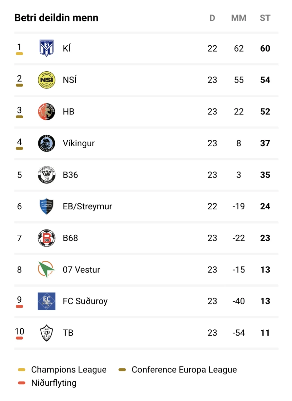The image size is (292, 401).
Task: Select the 07 Vestur green arrow logo
Action: coord(46,270)
